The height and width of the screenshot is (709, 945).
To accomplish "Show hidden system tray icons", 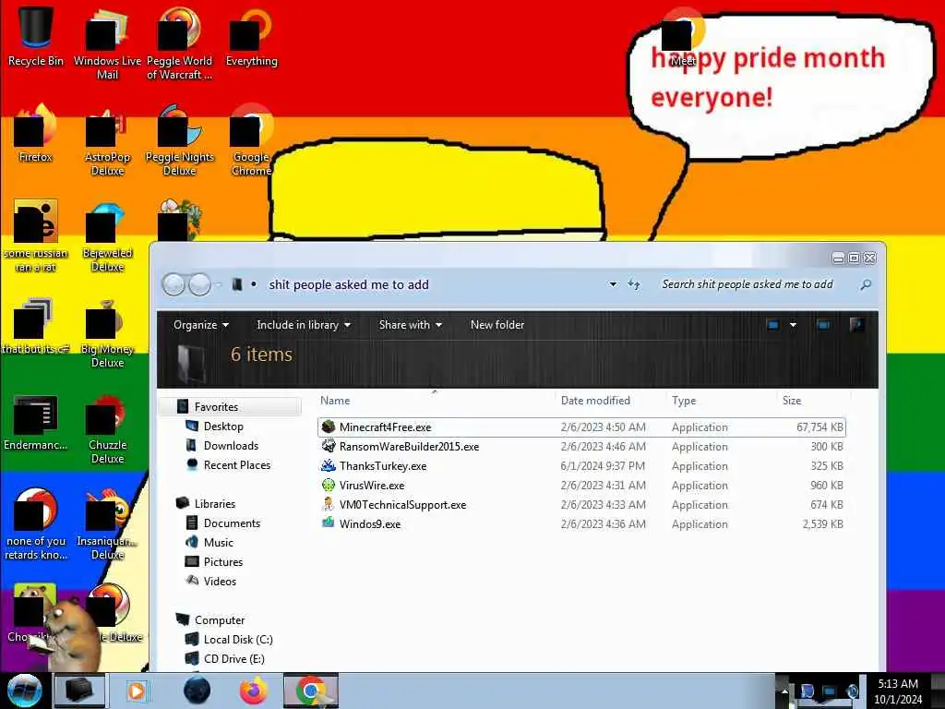I will (784, 691).
